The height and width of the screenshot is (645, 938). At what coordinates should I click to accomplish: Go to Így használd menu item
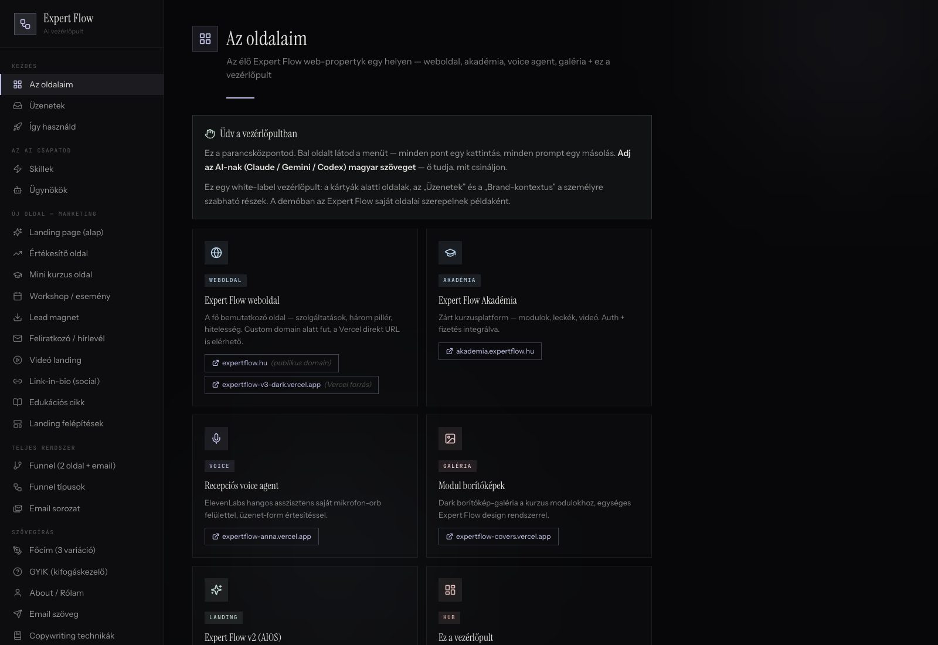[x=82, y=127]
